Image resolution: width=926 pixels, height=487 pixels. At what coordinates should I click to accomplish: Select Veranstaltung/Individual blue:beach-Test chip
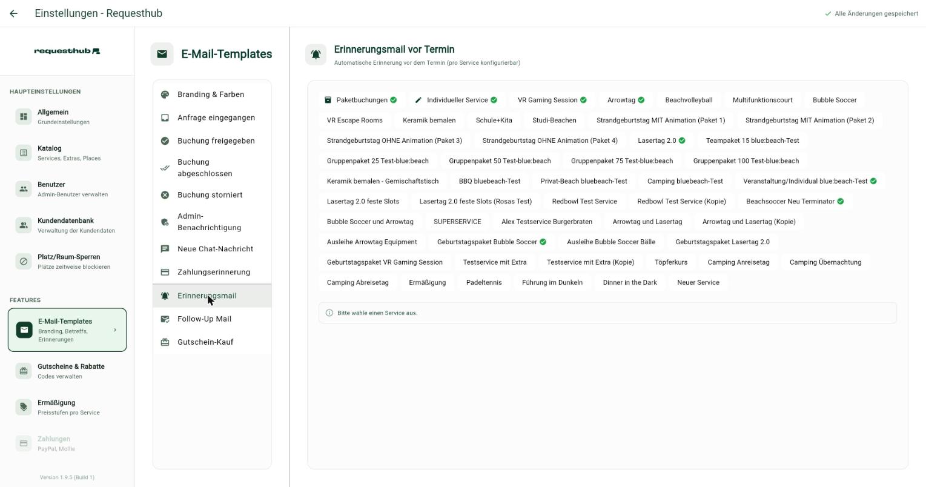pyautogui.click(x=810, y=181)
